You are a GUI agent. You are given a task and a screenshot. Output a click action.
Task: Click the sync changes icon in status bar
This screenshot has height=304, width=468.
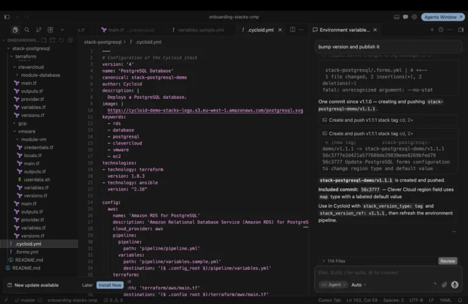click(40, 300)
